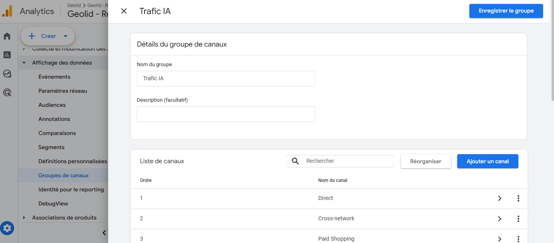The height and width of the screenshot is (243, 554).
Task: Close the Trafic IA panel with X
Action: (x=124, y=11)
